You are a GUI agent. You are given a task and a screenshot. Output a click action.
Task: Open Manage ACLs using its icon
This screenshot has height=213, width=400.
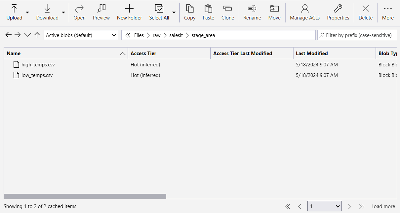304,8
